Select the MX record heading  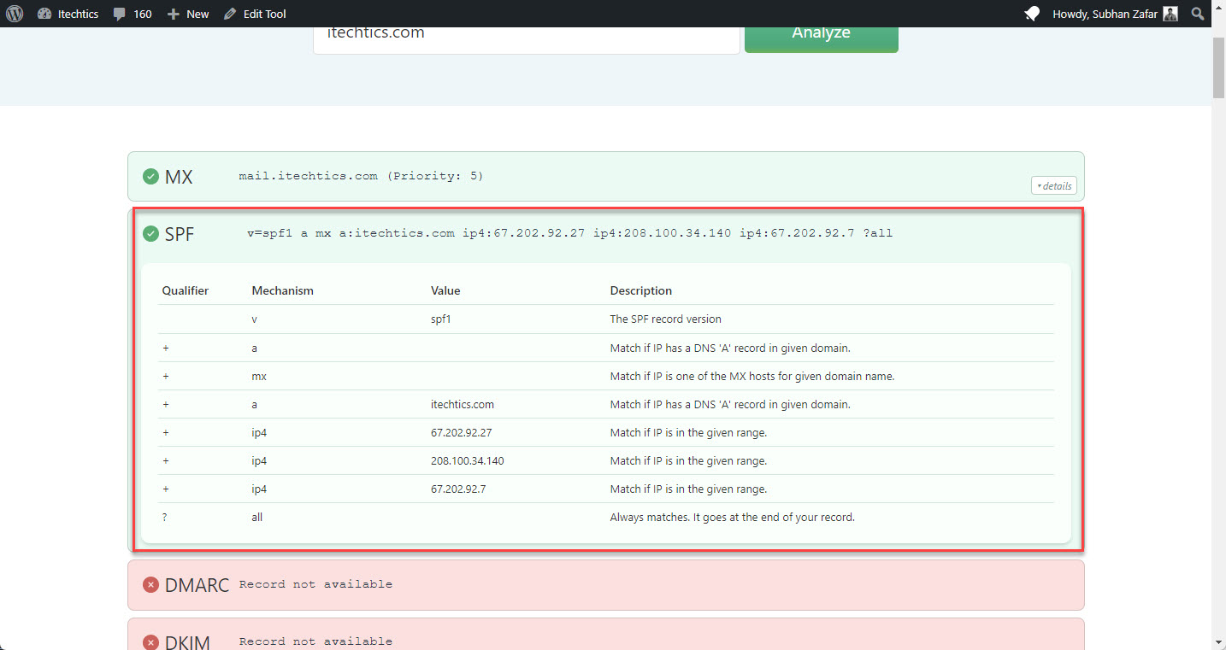point(179,177)
